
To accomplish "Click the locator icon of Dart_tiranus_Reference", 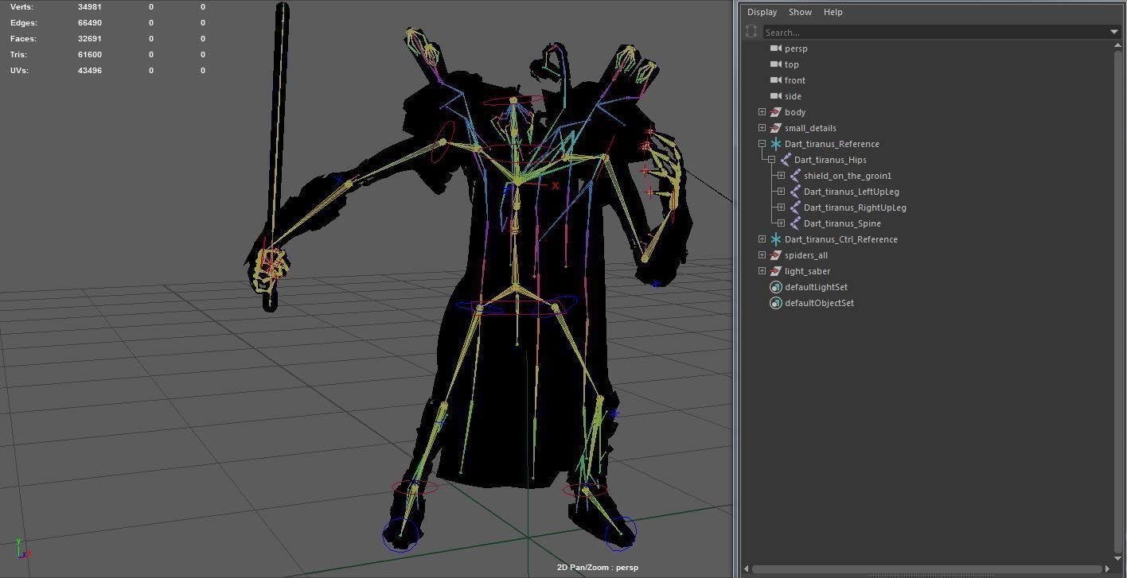I will (x=775, y=144).
